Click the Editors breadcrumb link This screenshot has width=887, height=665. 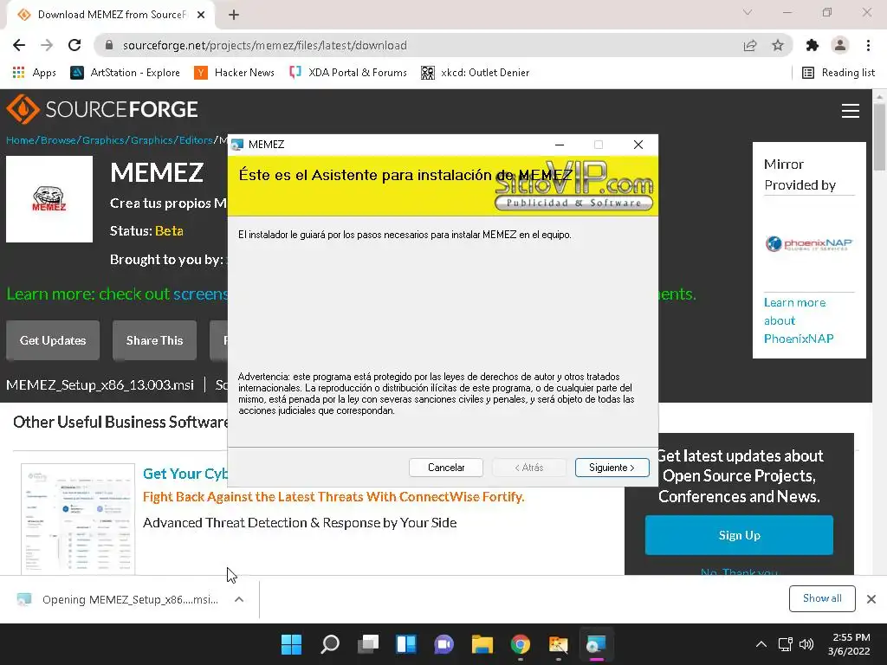click(196, 139)
